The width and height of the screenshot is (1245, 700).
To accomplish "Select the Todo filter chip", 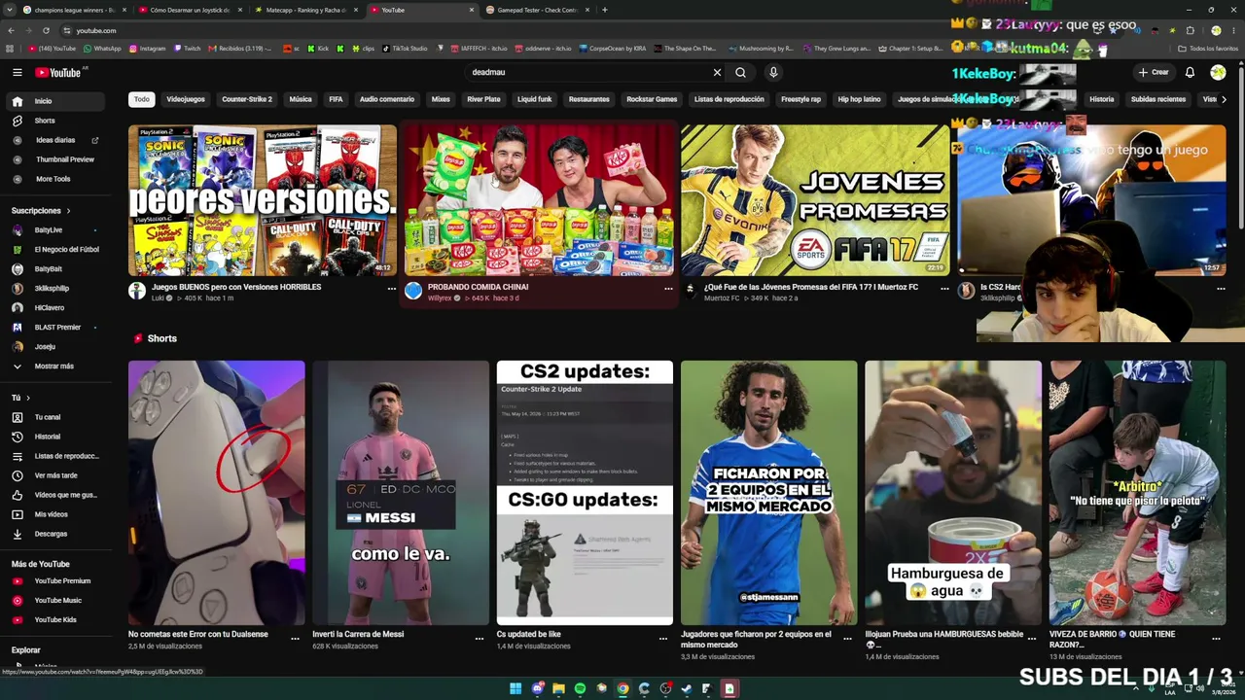I will click(142, 99).
